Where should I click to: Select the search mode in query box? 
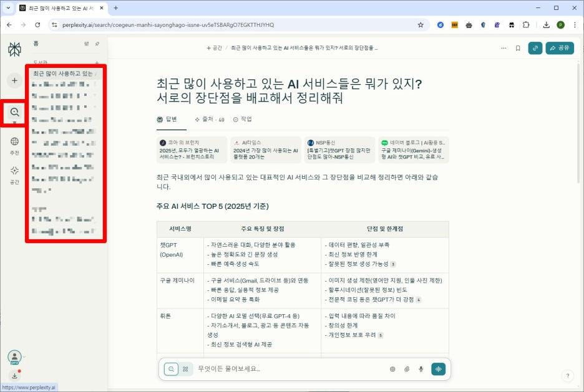tap(172, 369)
